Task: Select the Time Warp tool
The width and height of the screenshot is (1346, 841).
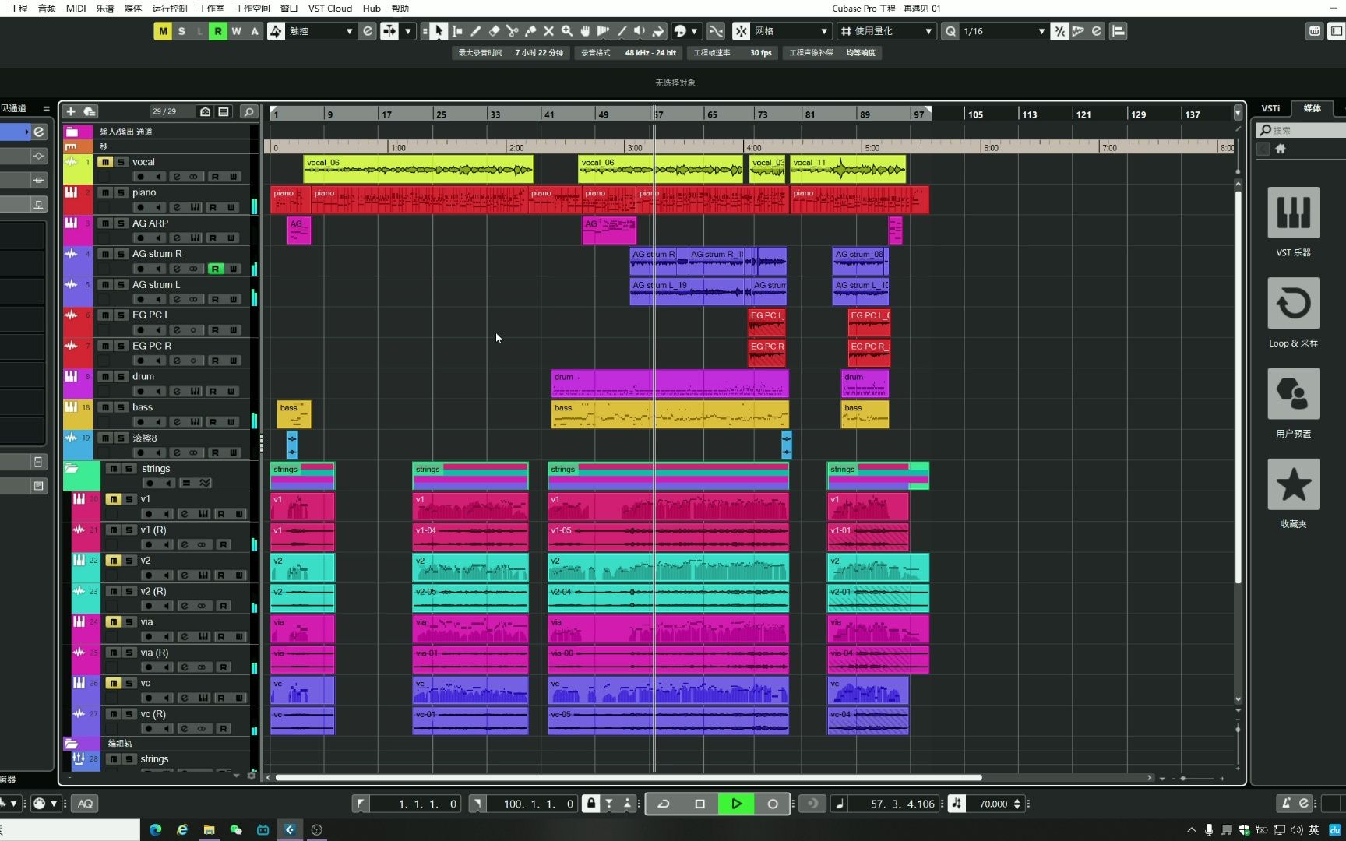Action: (604, 31)
